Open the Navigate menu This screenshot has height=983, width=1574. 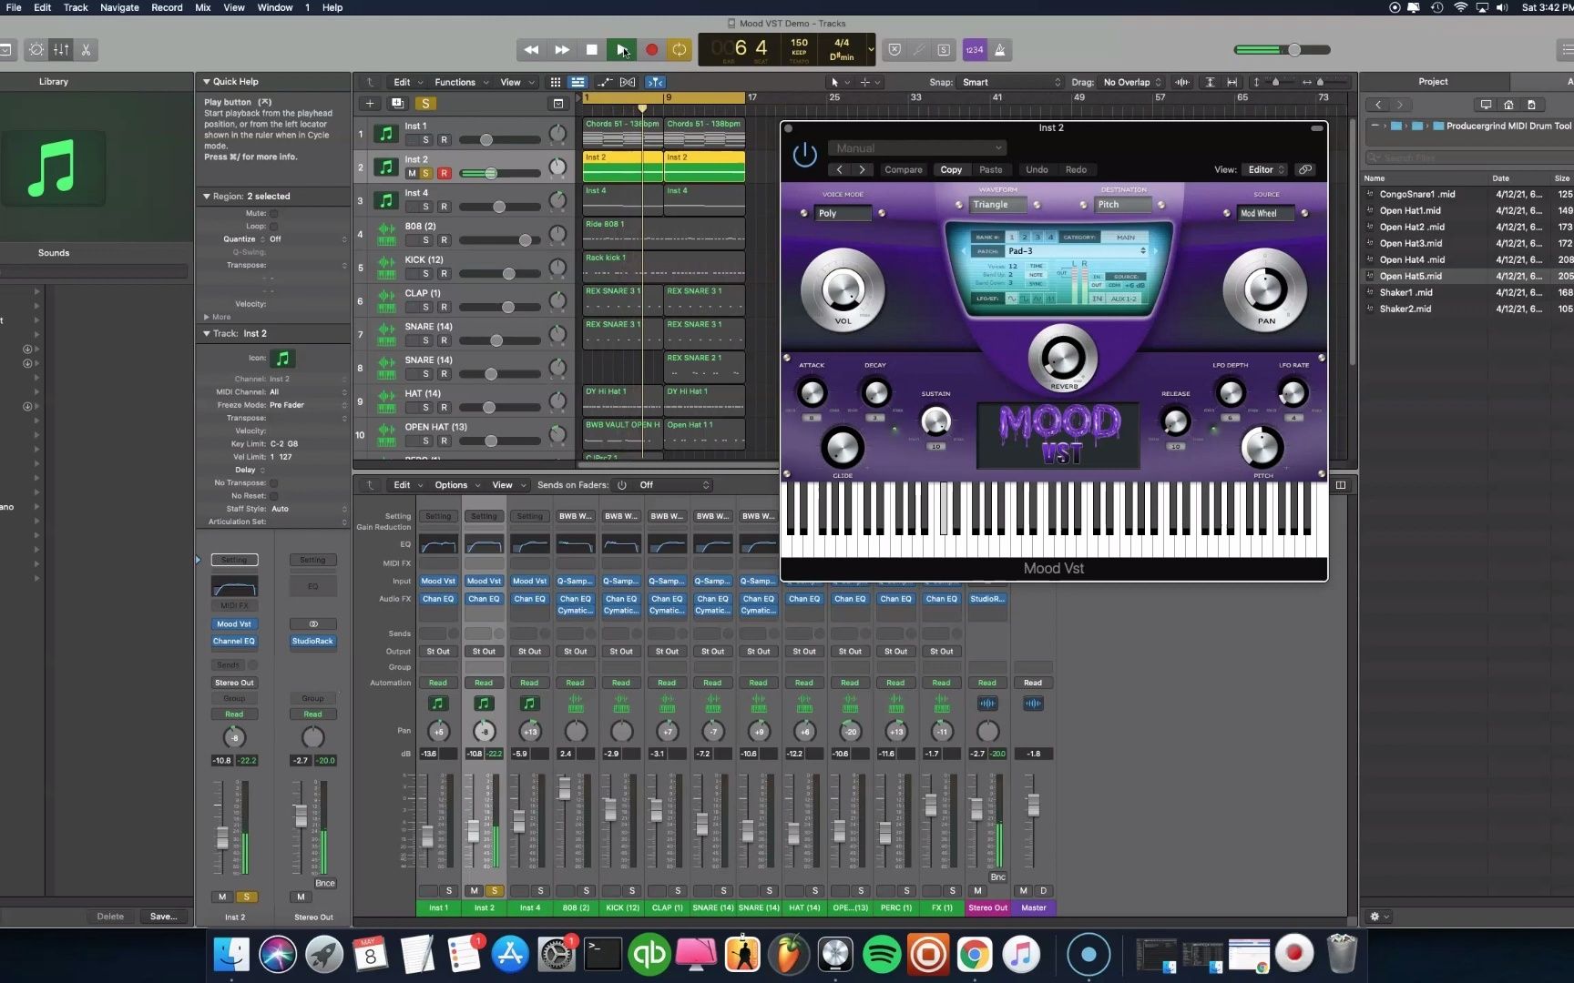(x=119, y=7)
